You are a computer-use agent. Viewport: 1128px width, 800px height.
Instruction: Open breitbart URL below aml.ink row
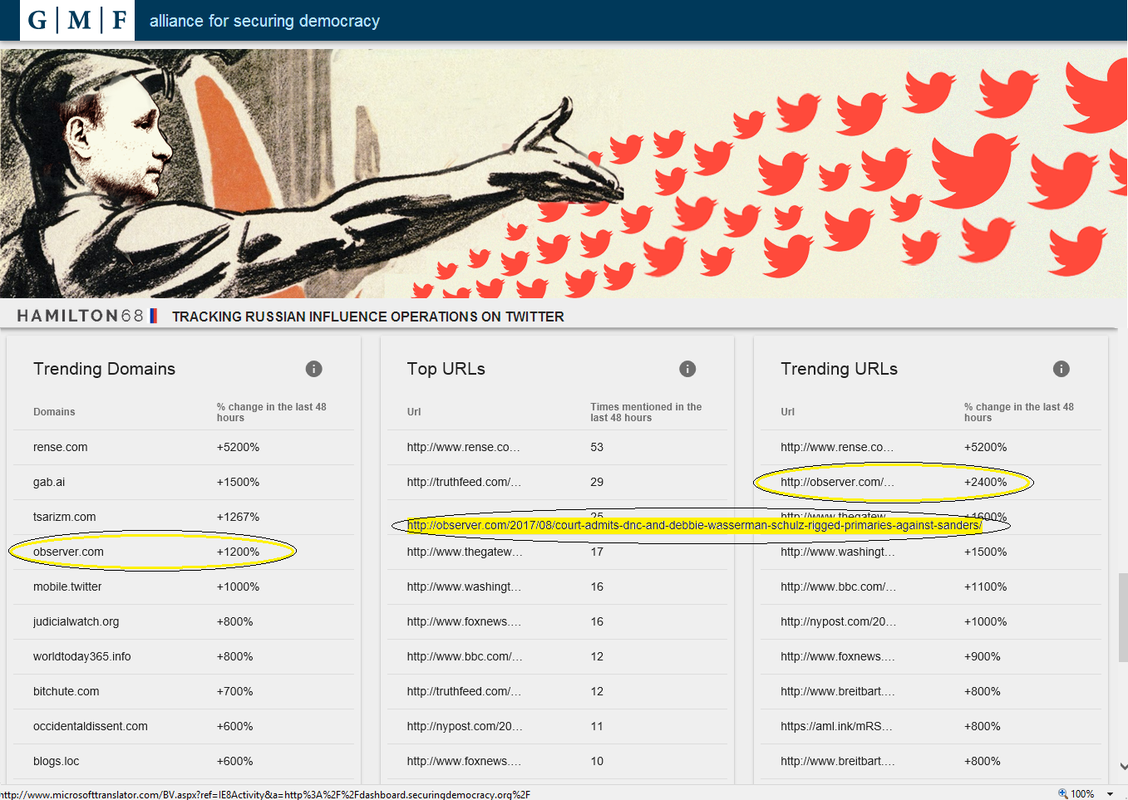[838, 761]
